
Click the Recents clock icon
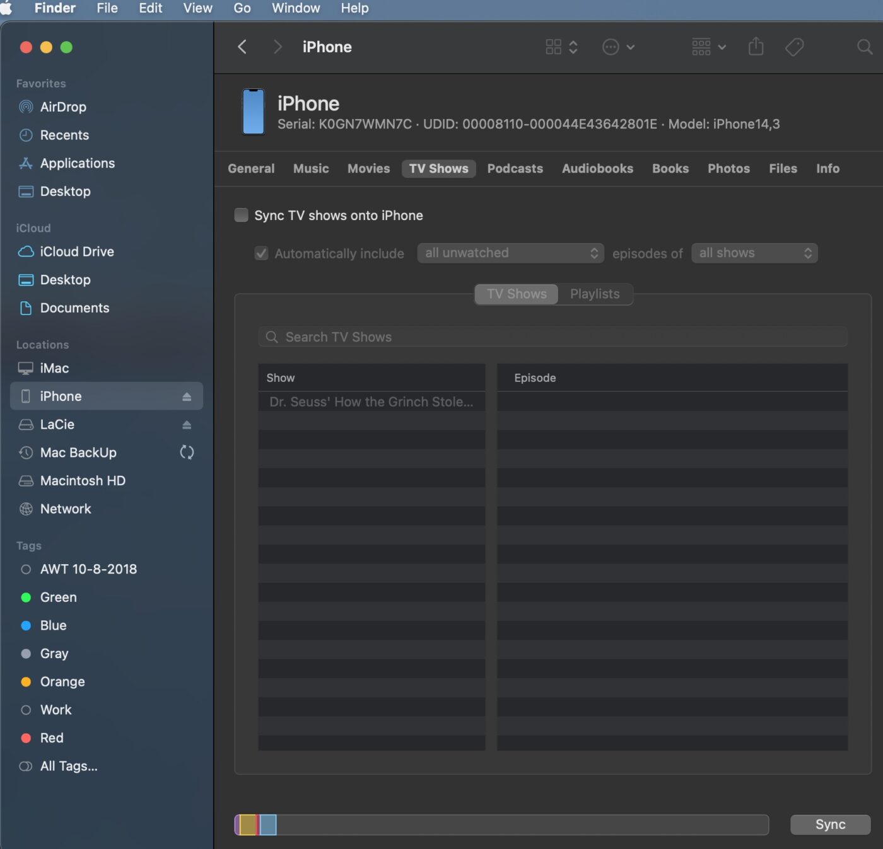coord(26,135)
